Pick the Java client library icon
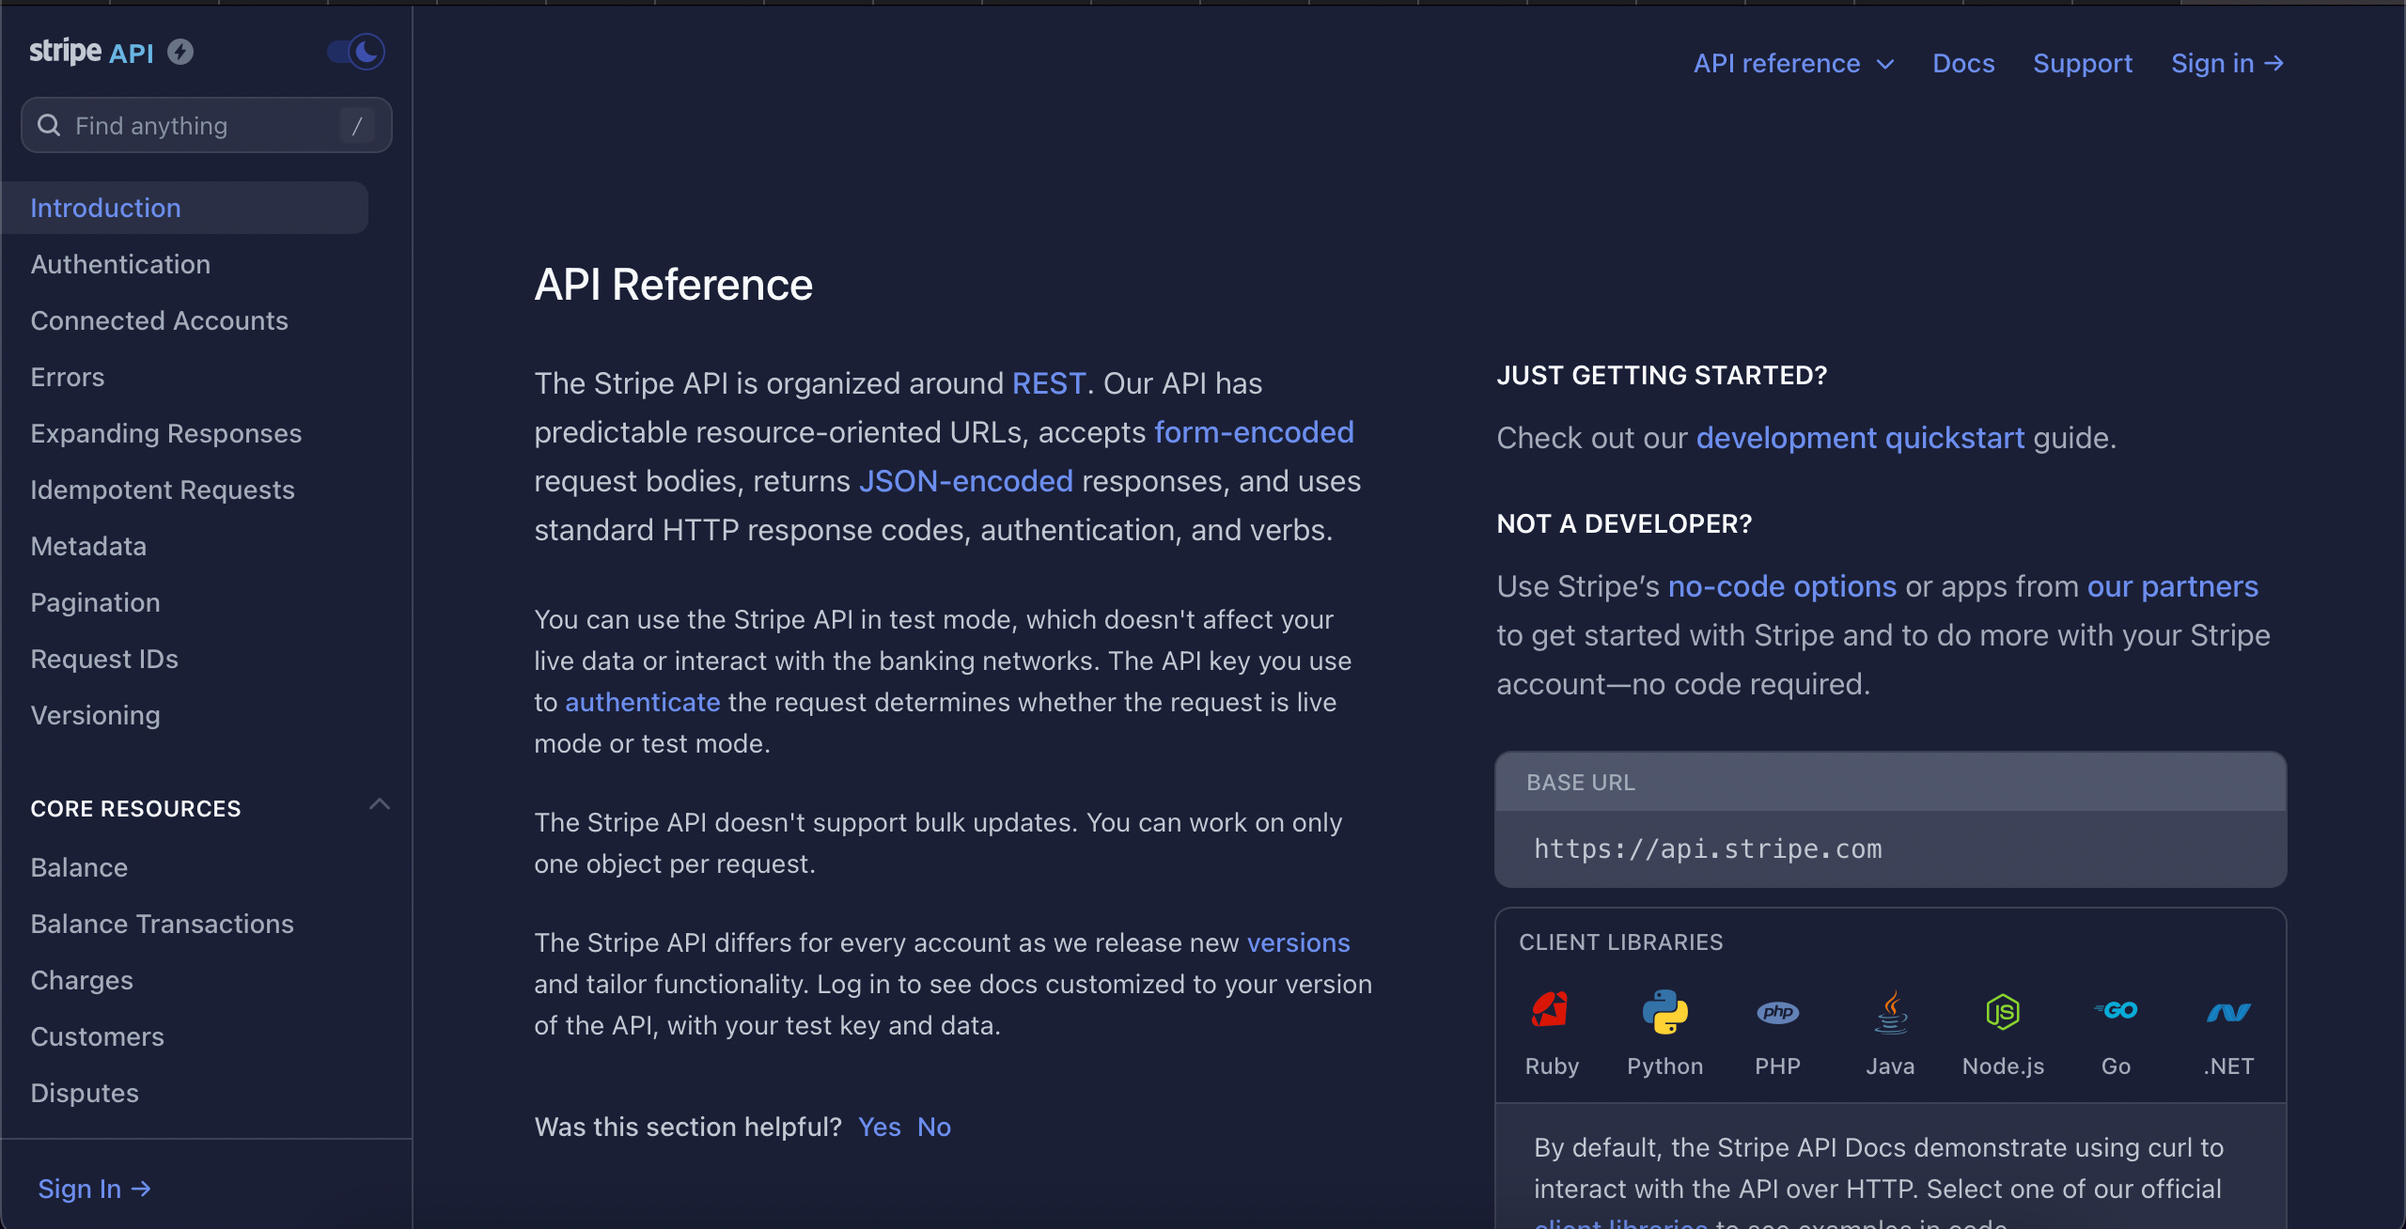2406x1229 pixels. (1890, 1012)
